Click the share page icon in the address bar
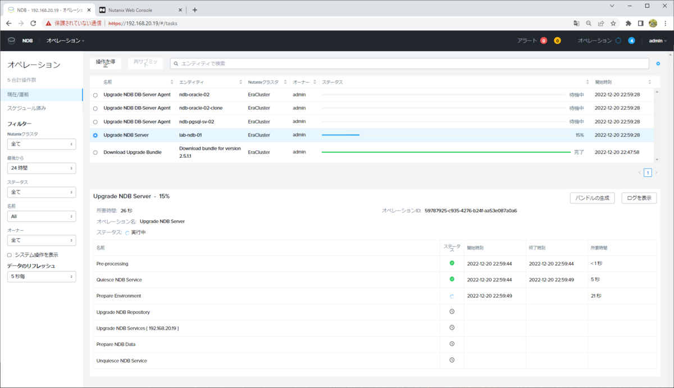This screenshot has height=388, width=674. pyautogui.click(x=601, y=24)
